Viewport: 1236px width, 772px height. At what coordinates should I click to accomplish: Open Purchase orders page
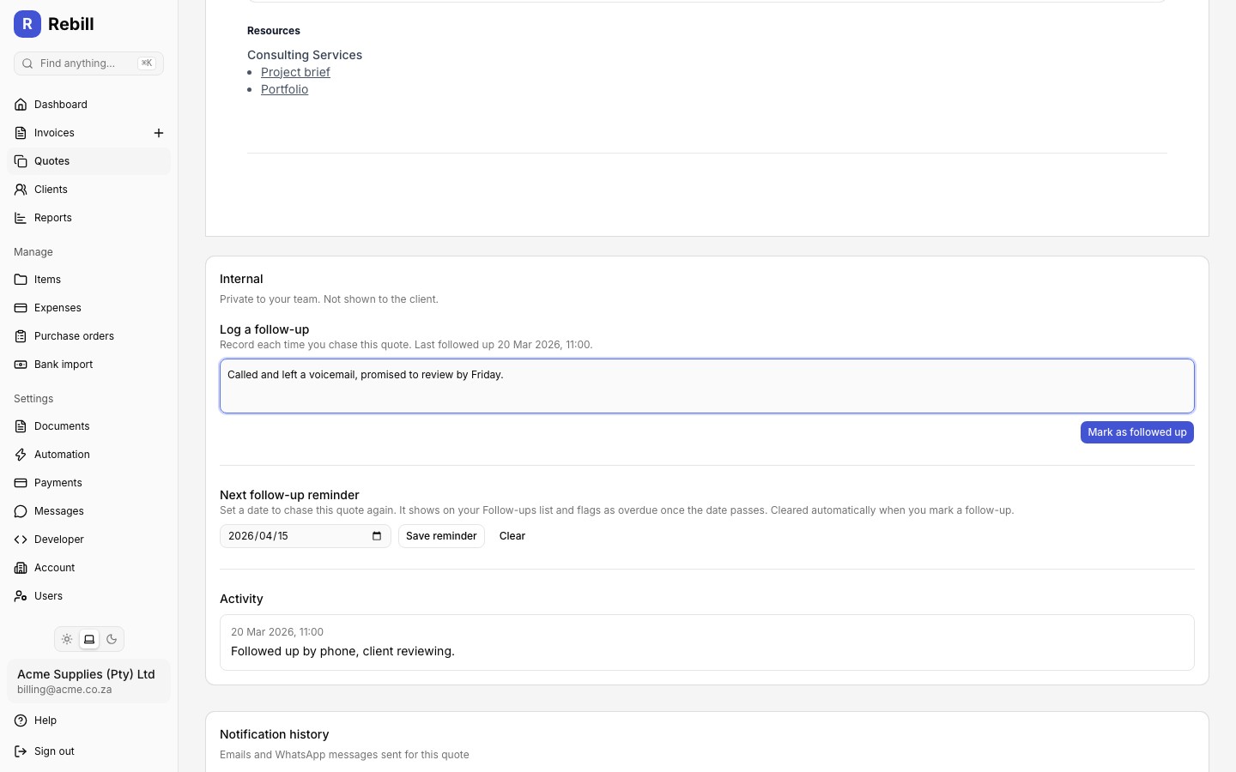88,336
